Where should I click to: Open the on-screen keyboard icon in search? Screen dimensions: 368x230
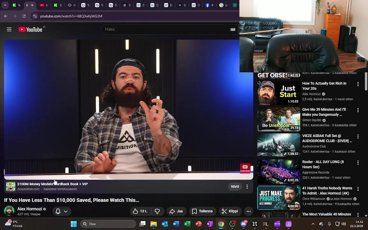pos(233,29)
